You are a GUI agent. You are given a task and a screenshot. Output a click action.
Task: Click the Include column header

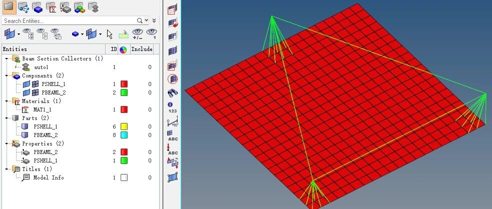pyautogui.click(x=142, y=49)
